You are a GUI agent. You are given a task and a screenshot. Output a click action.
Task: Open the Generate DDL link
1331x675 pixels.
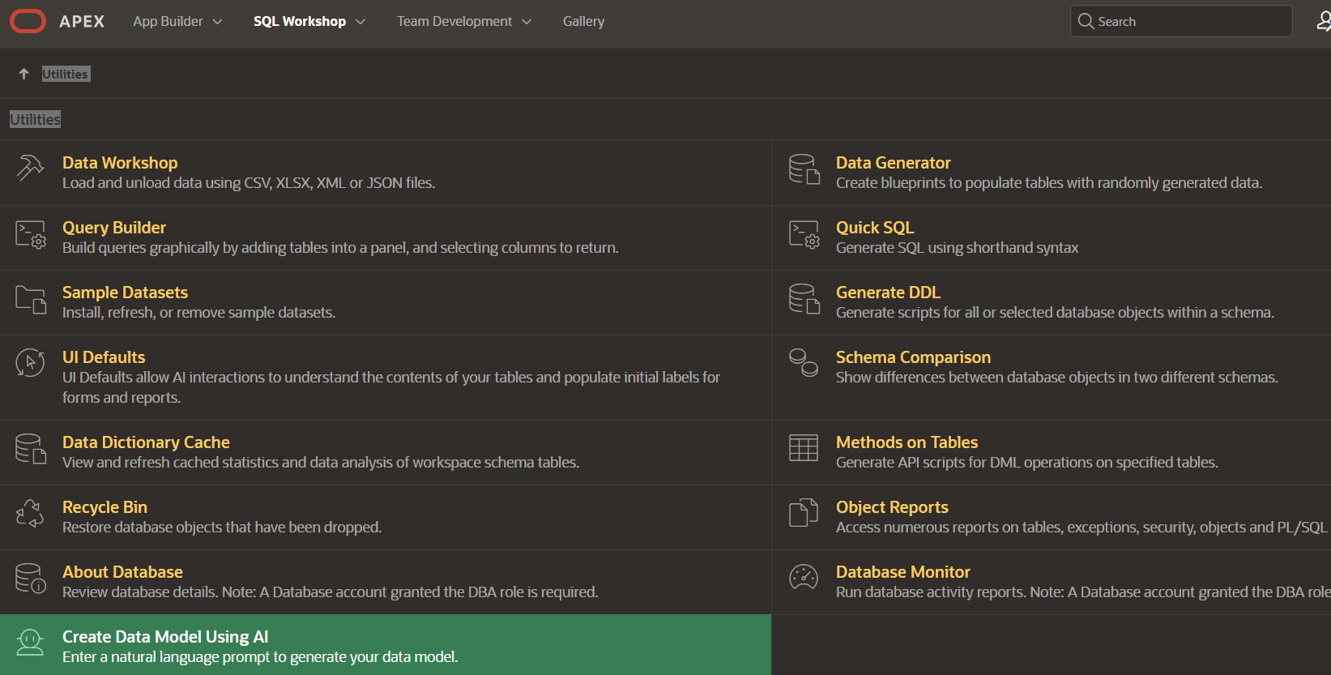(x=888, y=293)
